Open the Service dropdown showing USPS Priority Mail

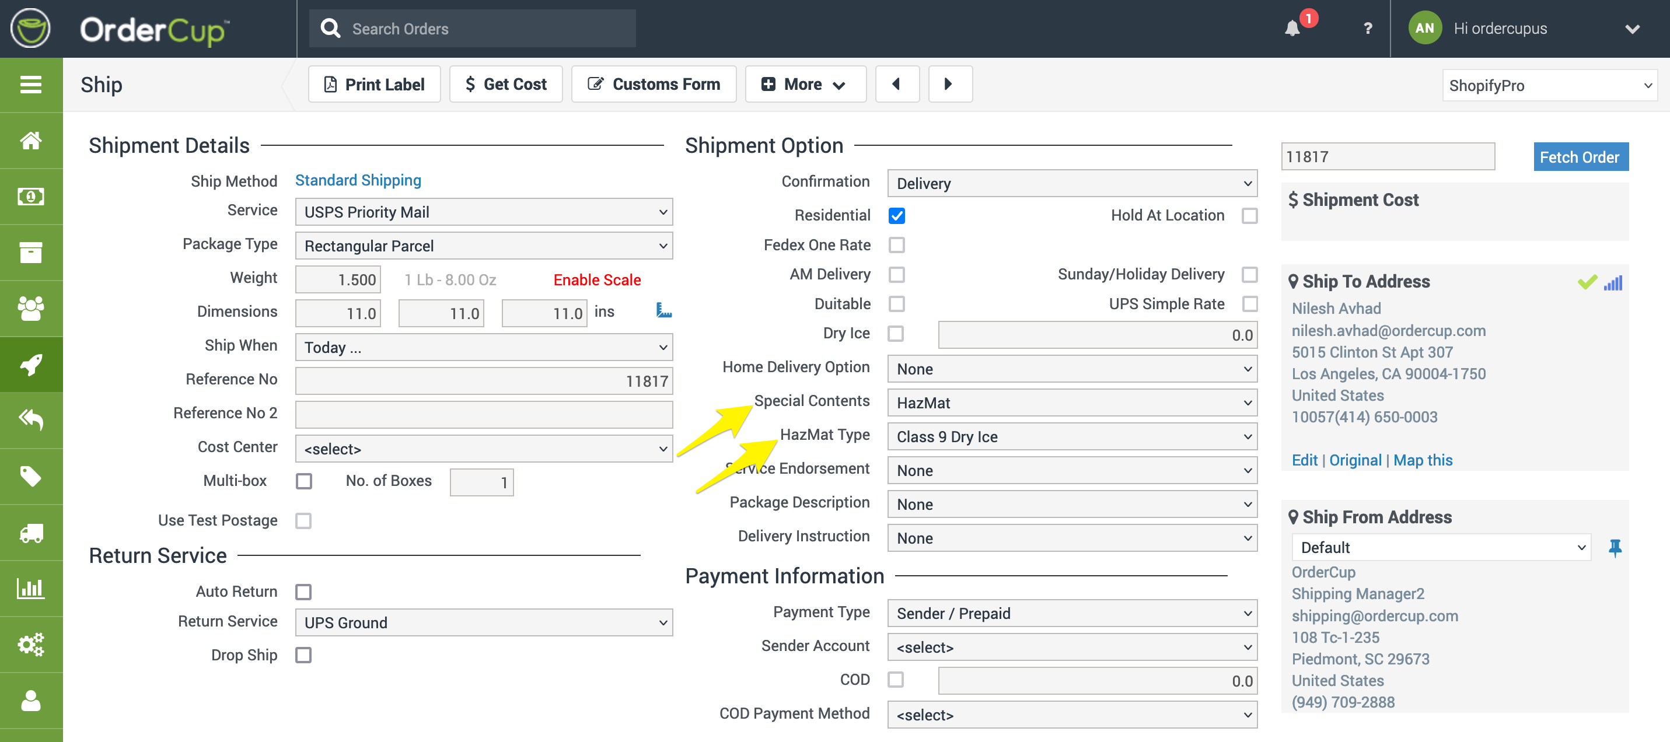point(484,212)
